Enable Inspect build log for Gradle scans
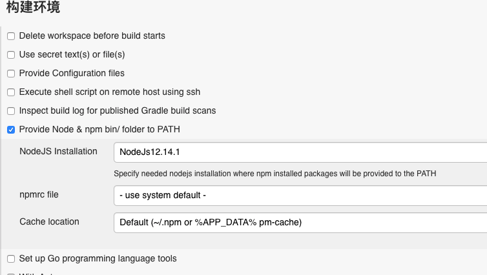This screenshot has height=275, width=487. pos(11,111)
